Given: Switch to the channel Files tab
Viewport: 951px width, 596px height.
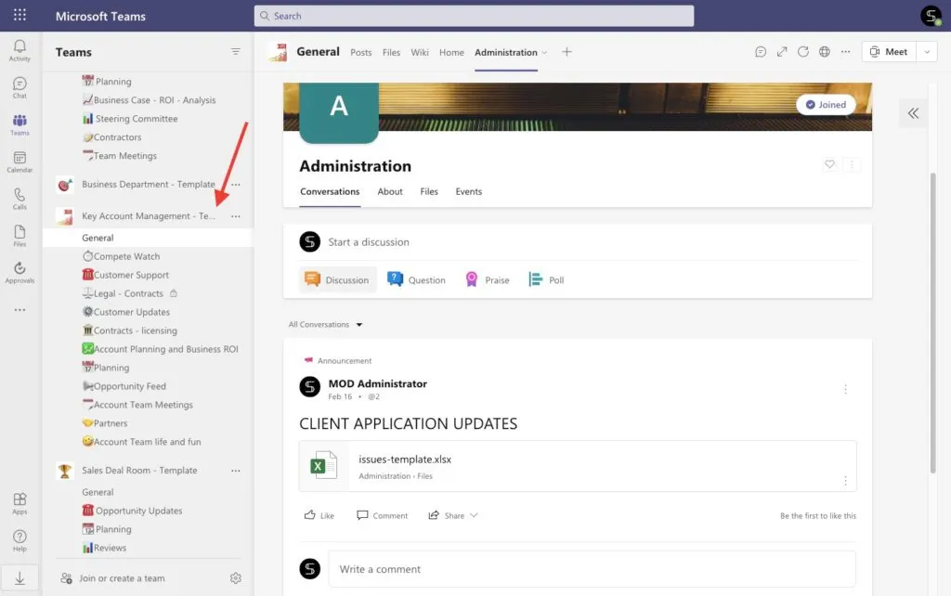Looking at the screenshot, I should (391, 53).
